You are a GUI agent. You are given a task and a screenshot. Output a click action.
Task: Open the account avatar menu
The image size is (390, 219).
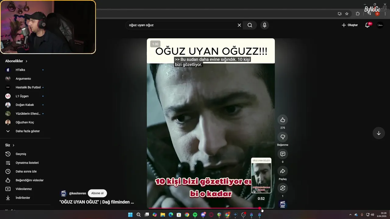380,25
